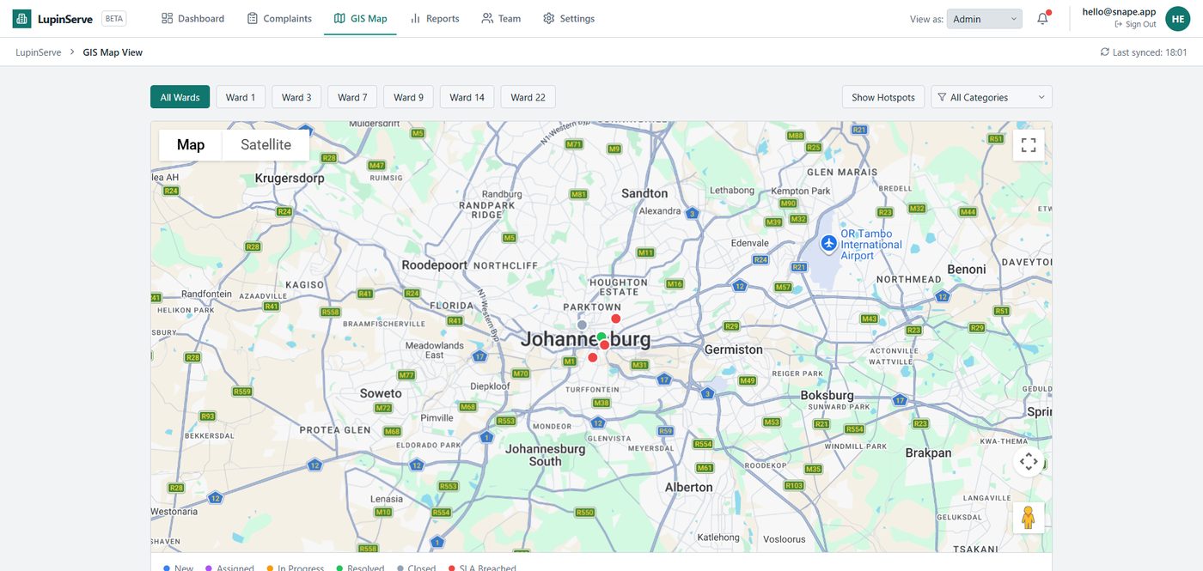
Task: Filter map by Ward 22
Action: (528, 97)
